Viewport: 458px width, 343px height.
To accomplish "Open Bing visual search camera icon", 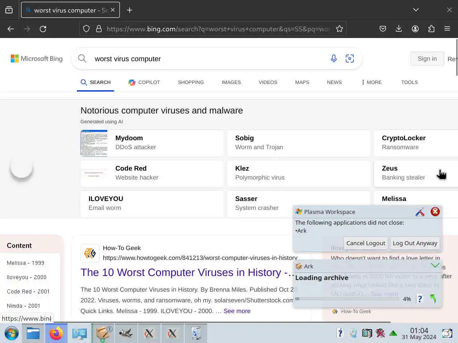I will (350, 59).
